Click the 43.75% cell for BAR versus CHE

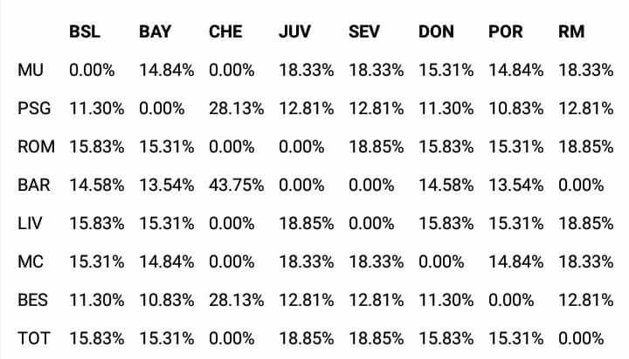click(236, 185)
